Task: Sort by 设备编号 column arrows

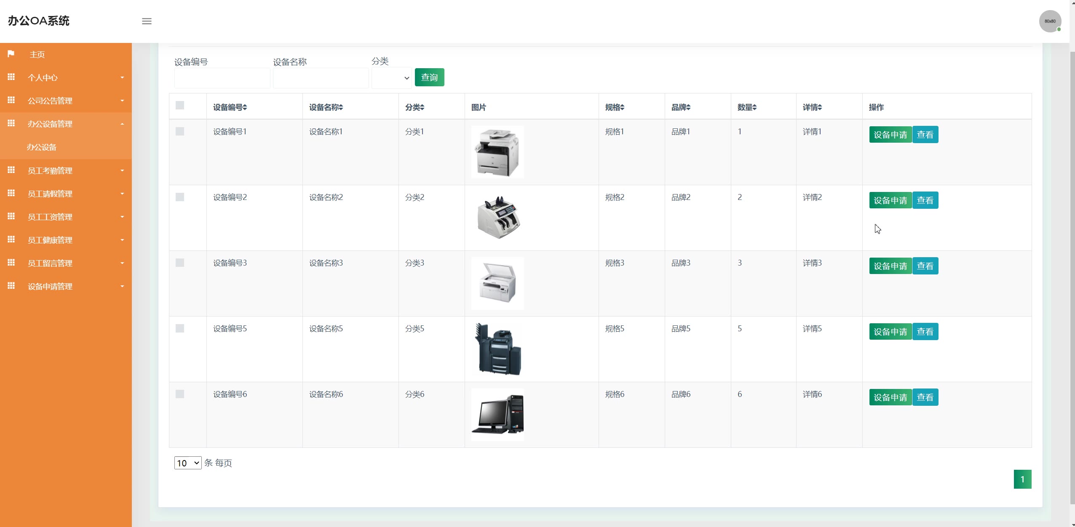Action: [x=245, y=107]
